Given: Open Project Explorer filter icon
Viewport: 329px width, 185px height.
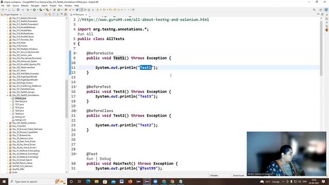Looking at the screenshot, I should 53,14.
